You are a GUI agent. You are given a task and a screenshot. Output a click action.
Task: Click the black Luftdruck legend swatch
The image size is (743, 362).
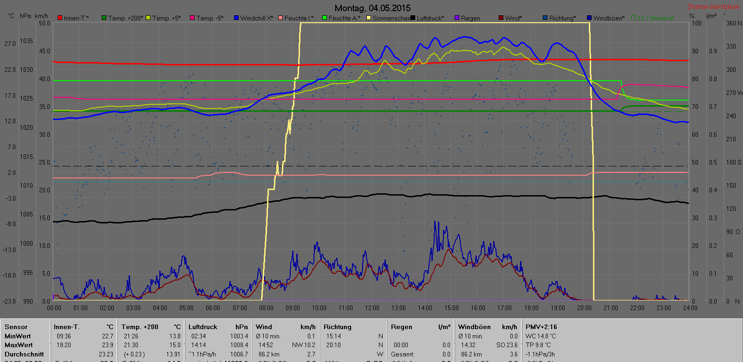click(413, 18)
